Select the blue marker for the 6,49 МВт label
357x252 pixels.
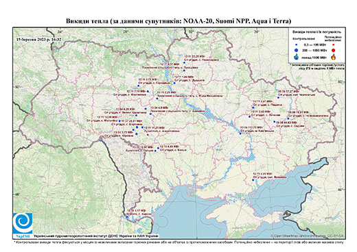(x=158, y=148)
